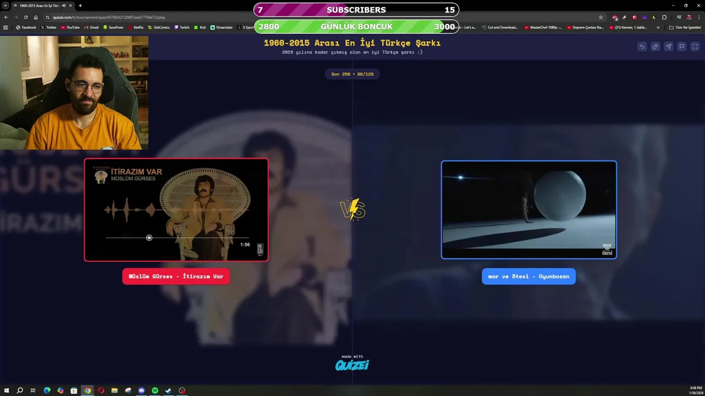
Task: Open the Tüm Yer İşaretleri folder
Action: [685, 28]
